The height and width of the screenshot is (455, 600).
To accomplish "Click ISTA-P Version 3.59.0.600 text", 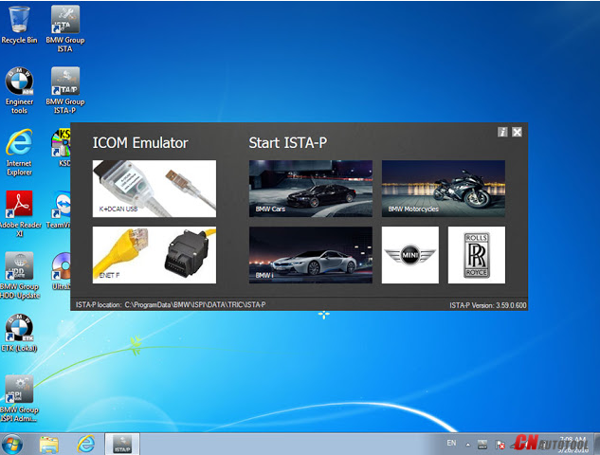I will pyautogui.click(x=488, y=305).
